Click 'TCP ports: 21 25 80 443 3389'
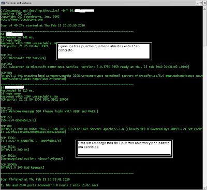This screenshot has width=207, height=190. (x=24, y=46)
